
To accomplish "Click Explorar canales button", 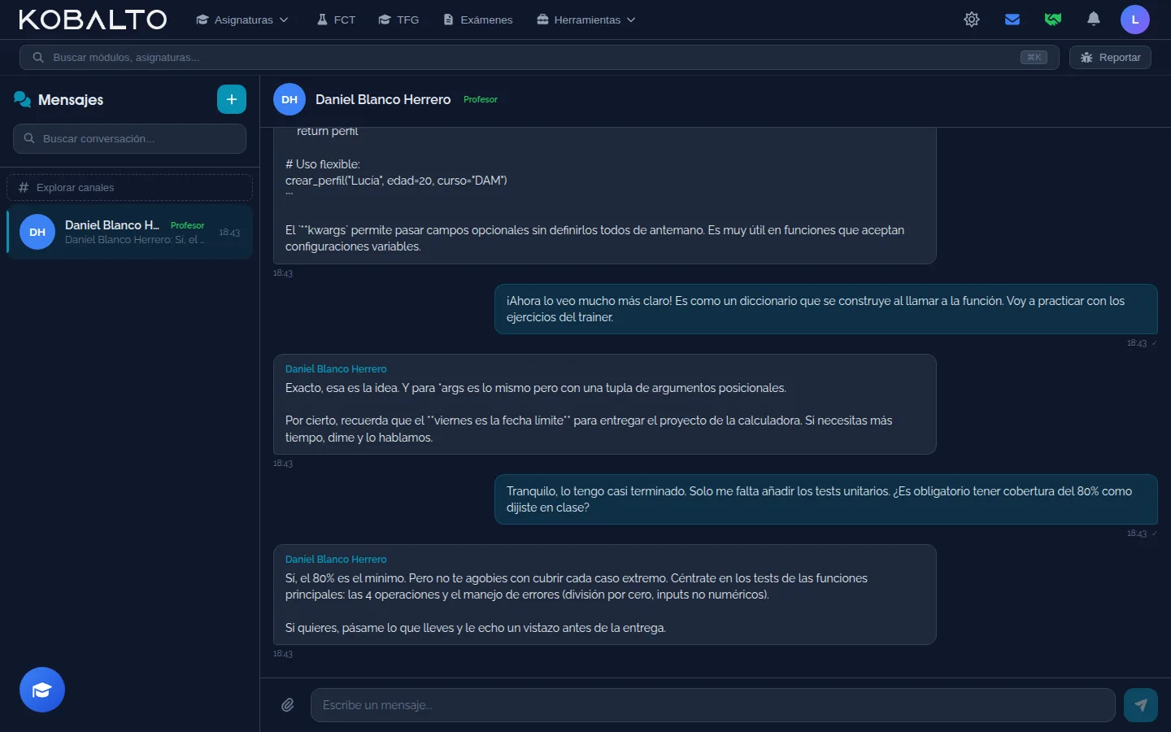I will click(x=130, y=187).
